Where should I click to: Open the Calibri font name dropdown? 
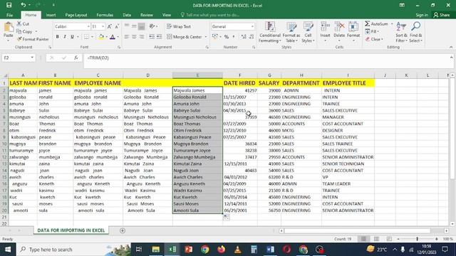pos(88,26)
